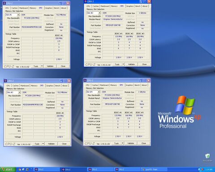The width and height of the screenshot is (215, 172).
Task: Open Graphics tab in Slot #2 window
Action: pos(130,6)
